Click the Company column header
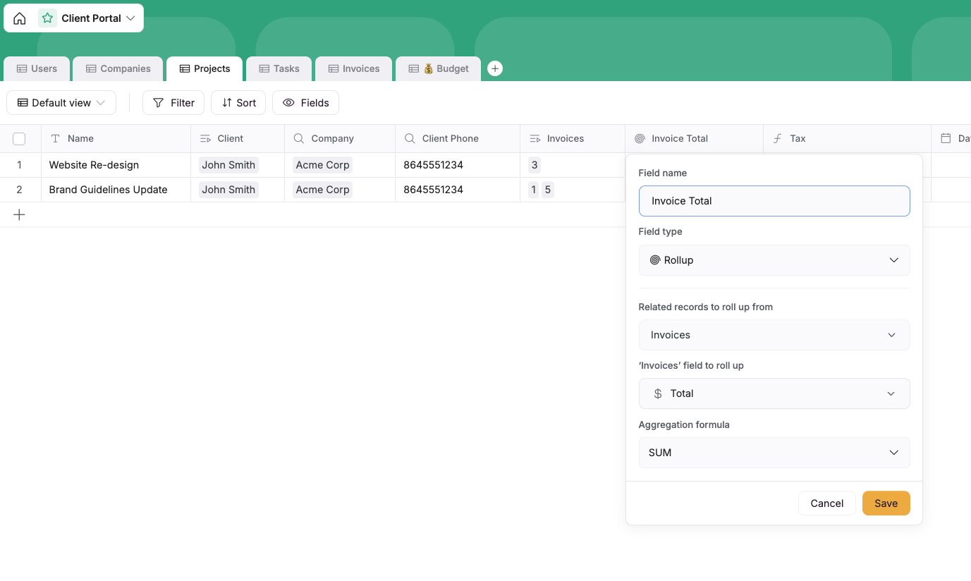Viewport: 971px width, 581px height. (x=340, y=139)
